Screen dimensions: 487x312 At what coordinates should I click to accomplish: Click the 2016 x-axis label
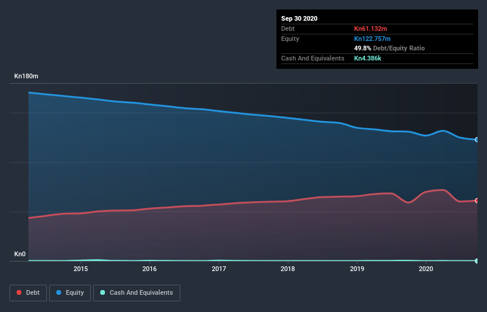click(149, 269)
